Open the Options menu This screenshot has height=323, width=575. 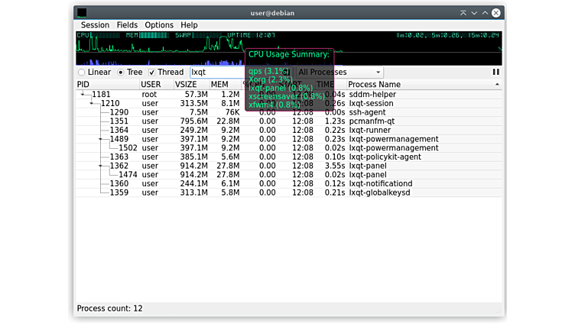click(159, 25)
